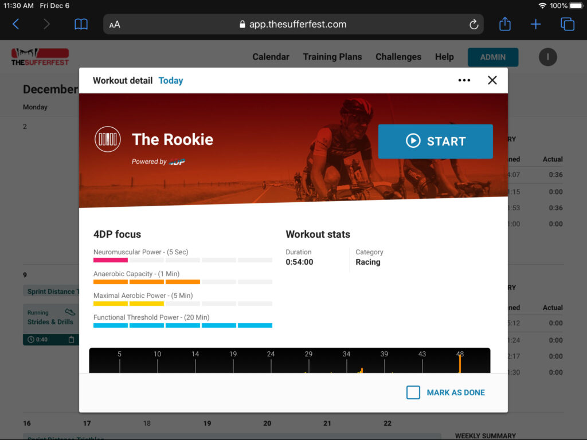This screenshot has height=440, width=587.
Task: Click the 4DP powered-by logo
Action: click(177, 162)
